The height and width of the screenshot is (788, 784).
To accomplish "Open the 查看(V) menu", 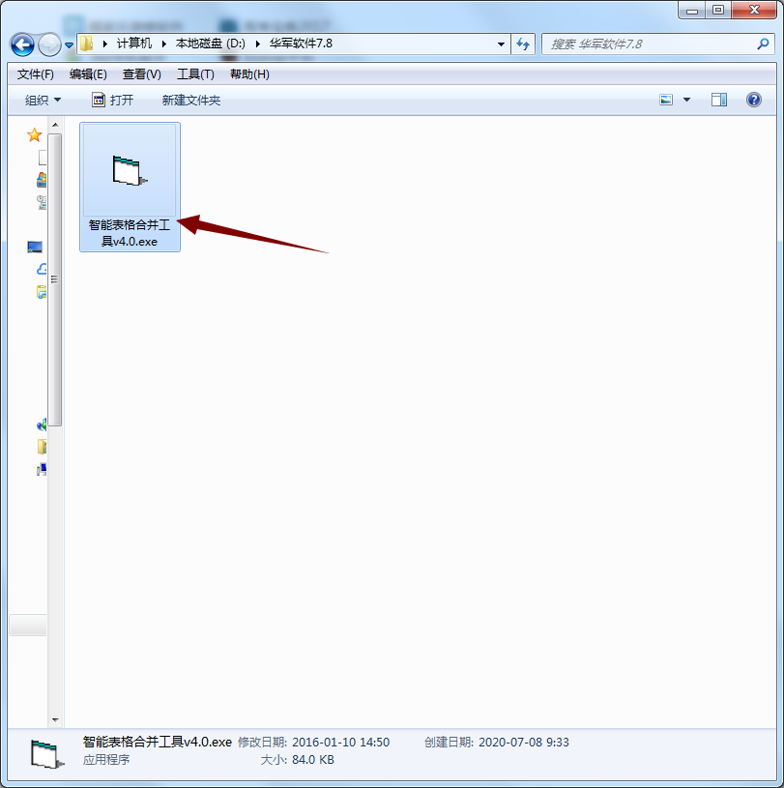I will (142, 74).
